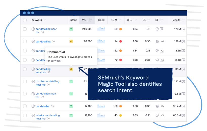Screen dimensions: 207x131
Task: Open SERP view icon for 2.4B results
Action: click(183, 60)
